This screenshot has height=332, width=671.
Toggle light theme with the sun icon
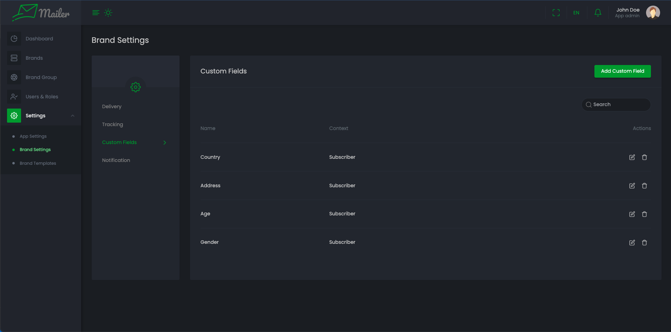[108, 13]
